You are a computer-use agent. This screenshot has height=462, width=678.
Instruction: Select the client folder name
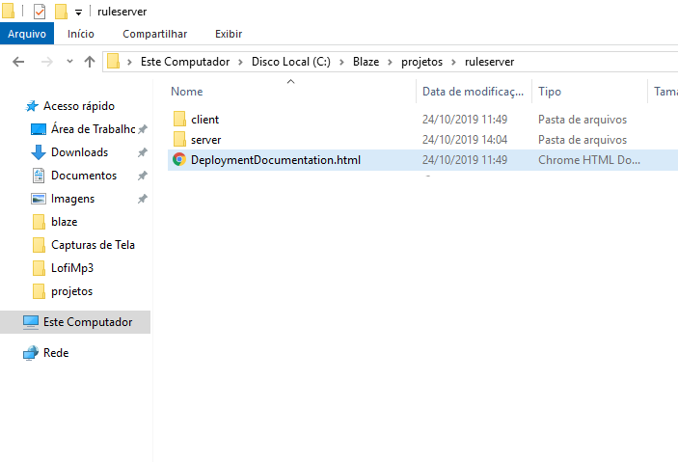coord(205,120)
